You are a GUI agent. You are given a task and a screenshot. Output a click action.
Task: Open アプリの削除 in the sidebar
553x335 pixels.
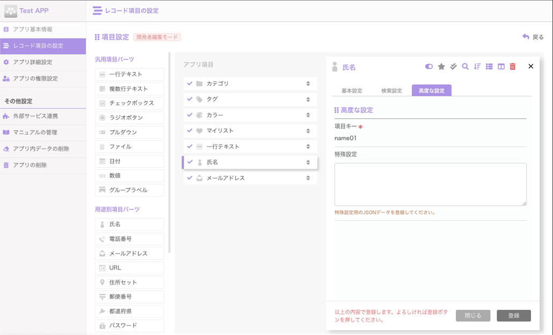[43, 165]
